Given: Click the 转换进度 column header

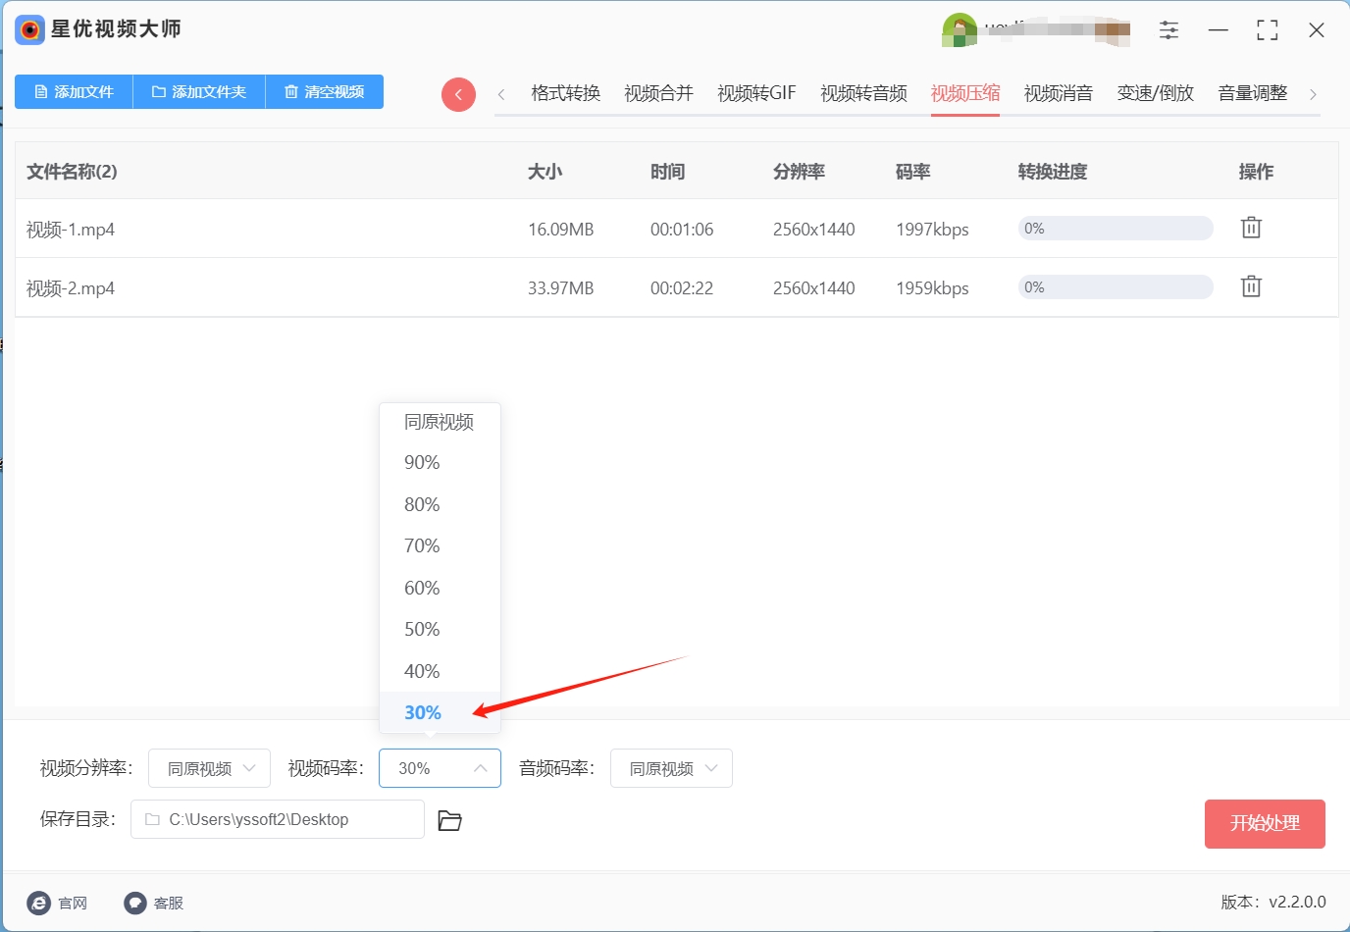Looking at the screenshot, I should coord(1053,172).
